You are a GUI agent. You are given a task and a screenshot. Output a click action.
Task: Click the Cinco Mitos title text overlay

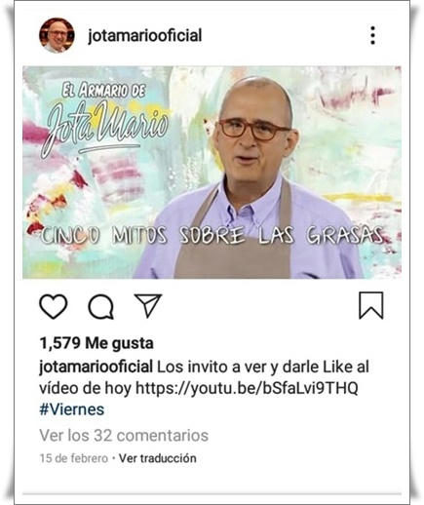point(212,235)
